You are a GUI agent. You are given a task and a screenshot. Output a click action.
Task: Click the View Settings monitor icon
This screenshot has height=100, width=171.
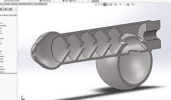point(133,5)
